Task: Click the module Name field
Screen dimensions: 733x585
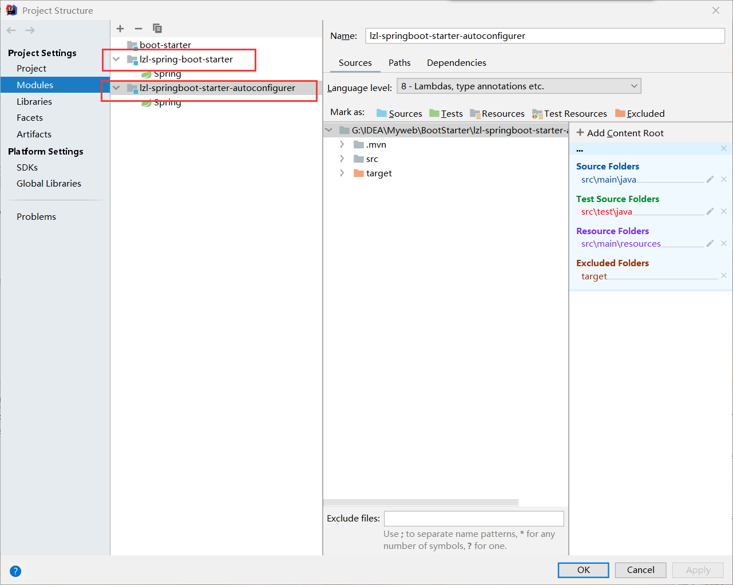Action: click(x=545, y=35)
